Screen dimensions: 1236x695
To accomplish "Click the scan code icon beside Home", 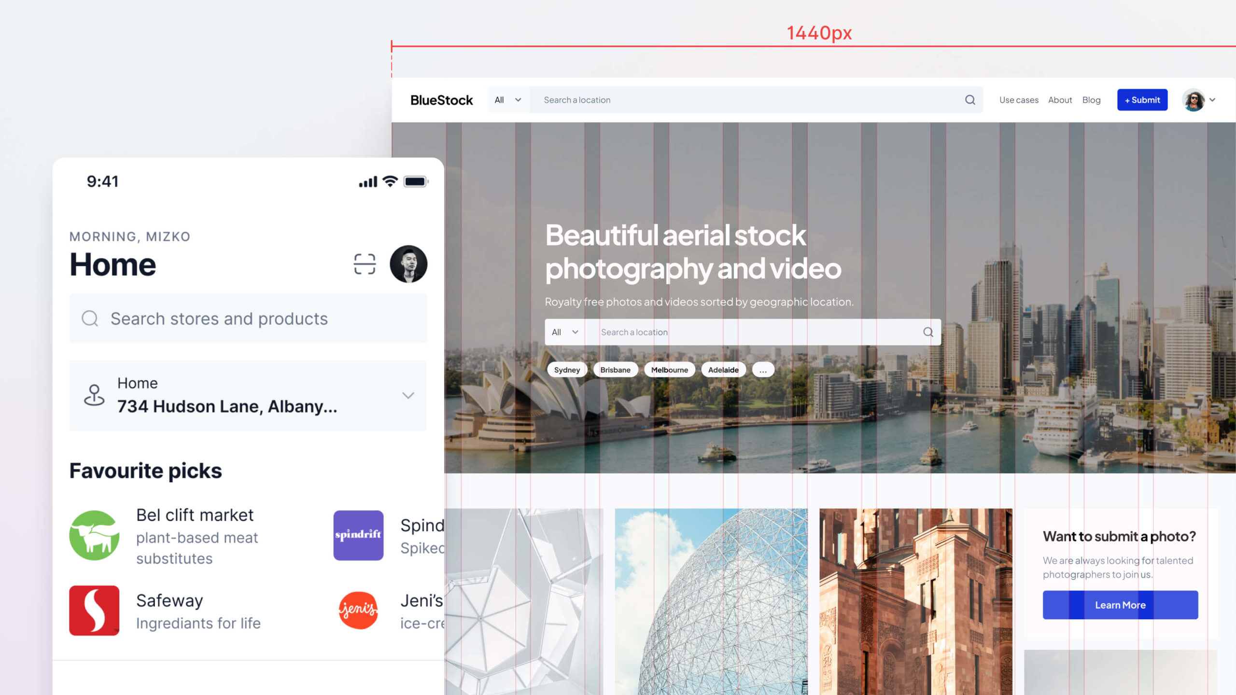I will pyautogui.click(x=365, y=264).
